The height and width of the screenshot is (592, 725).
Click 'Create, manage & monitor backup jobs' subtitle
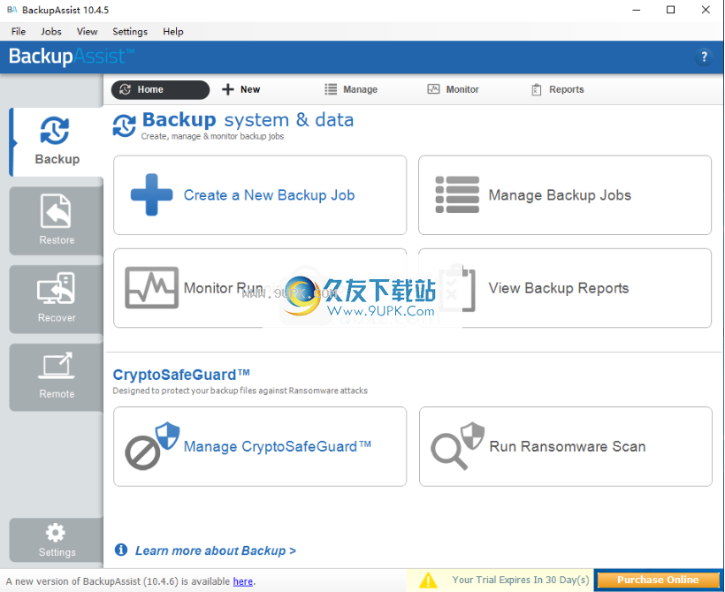pos(212,136)
